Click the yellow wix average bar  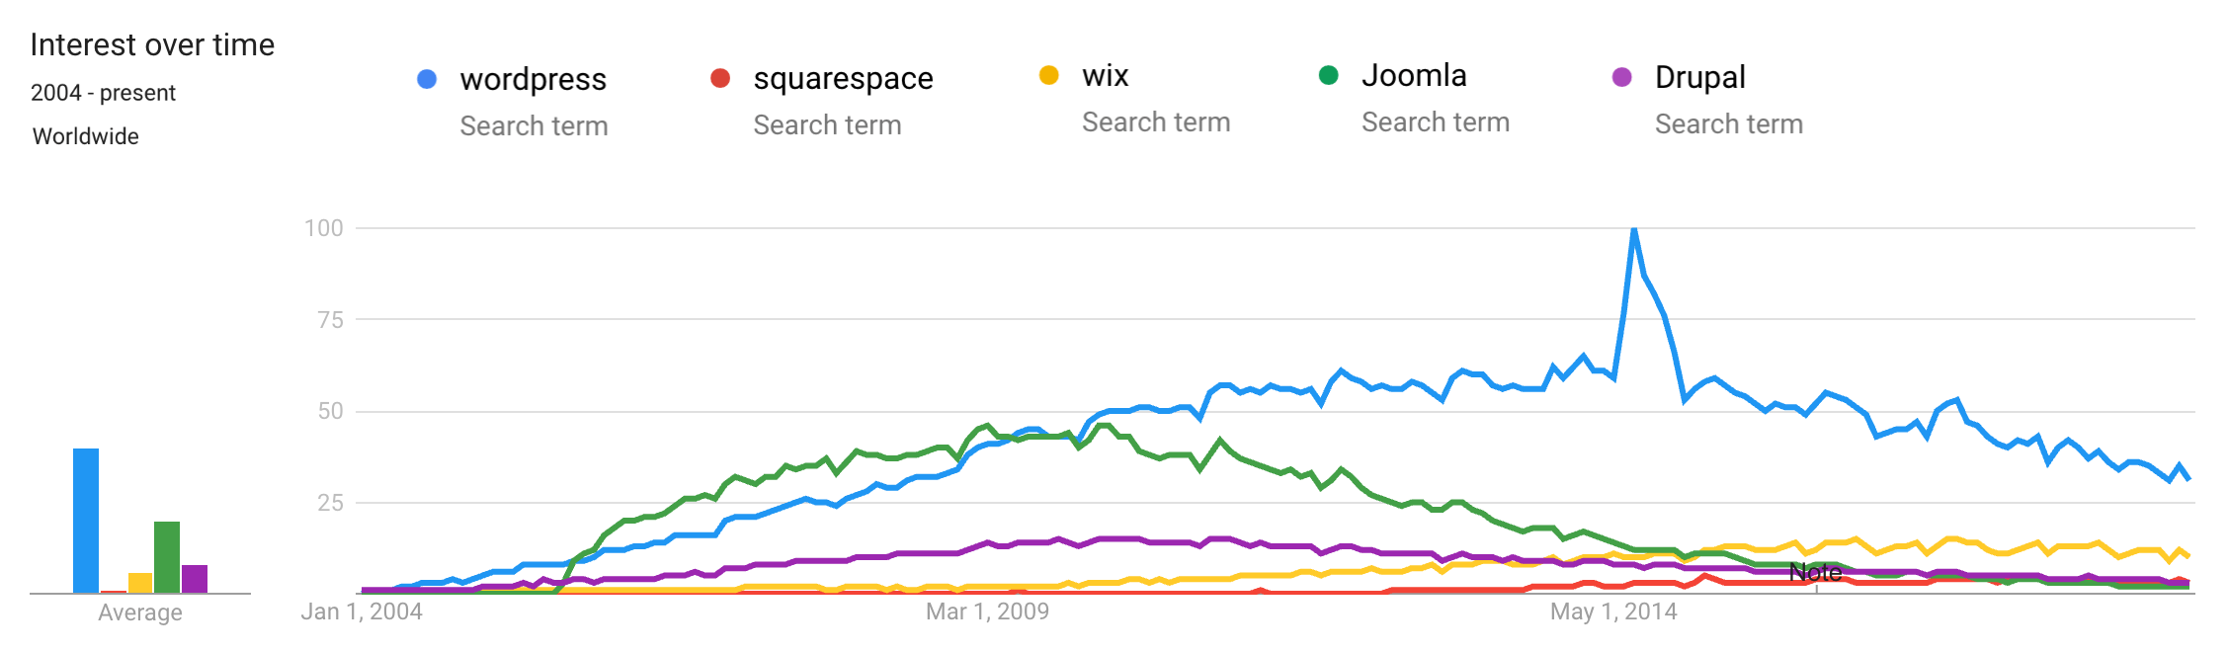point(140,583)
